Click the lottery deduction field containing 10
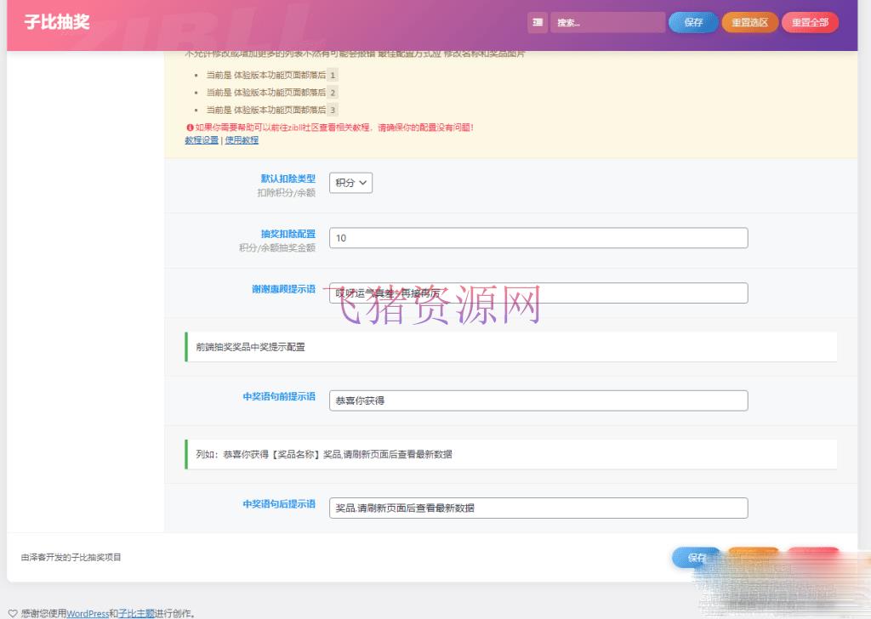This screenshot has width=871, height=619. tap(538, 238)
